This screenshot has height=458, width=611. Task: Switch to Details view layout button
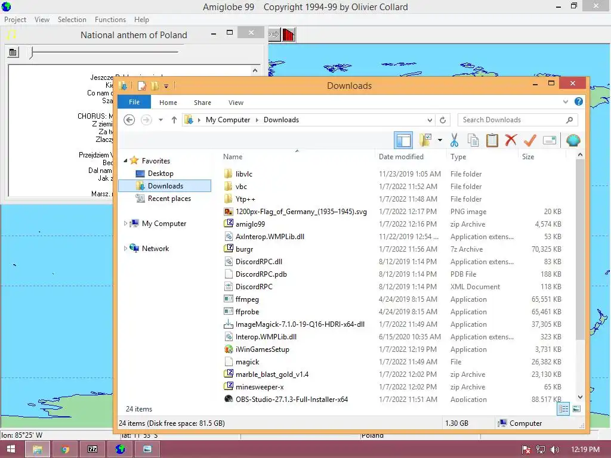pyautogui.click(x=563, y=409)
